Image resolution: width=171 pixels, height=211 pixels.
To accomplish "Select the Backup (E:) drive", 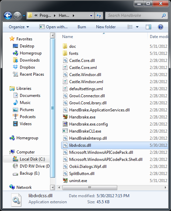I will pos(26,173).
